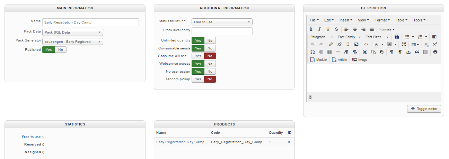The image size is (449, 159).
Task: Switch Unlimited quantity to No
Action: [210, 40]
